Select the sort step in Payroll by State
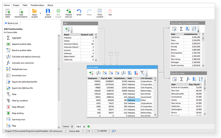The image size is (221, 138). (201, 79)
